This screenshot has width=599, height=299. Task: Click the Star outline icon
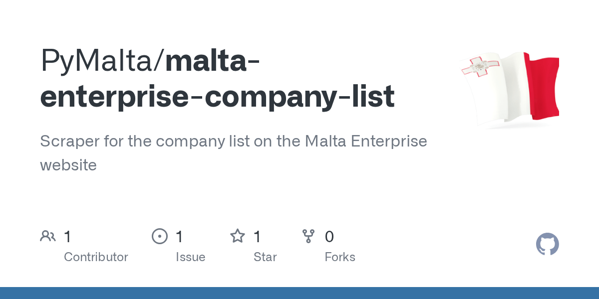click(238, 236)
